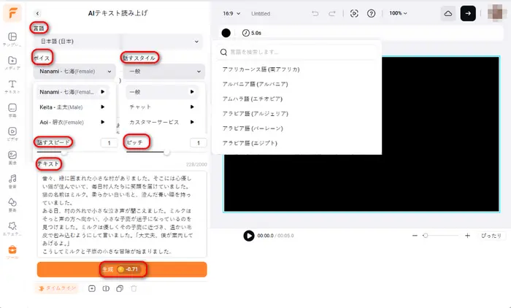Adjust the 話すスピード speed slider handle
511x308 pixels.
pyautogui.click(x=64, y=153)
